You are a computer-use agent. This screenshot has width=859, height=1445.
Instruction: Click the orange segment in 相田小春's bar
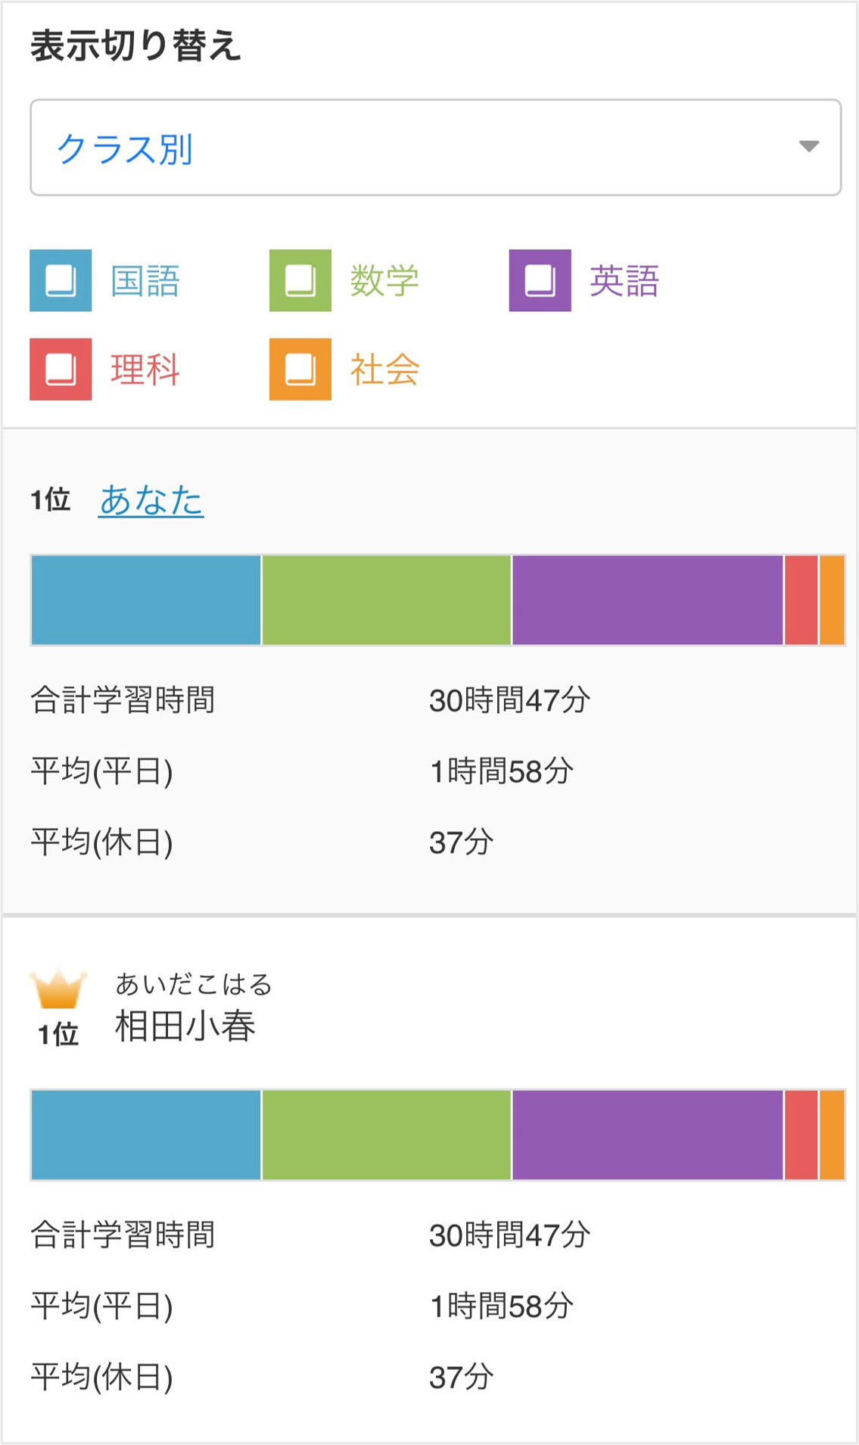(x=833, y=1135)
